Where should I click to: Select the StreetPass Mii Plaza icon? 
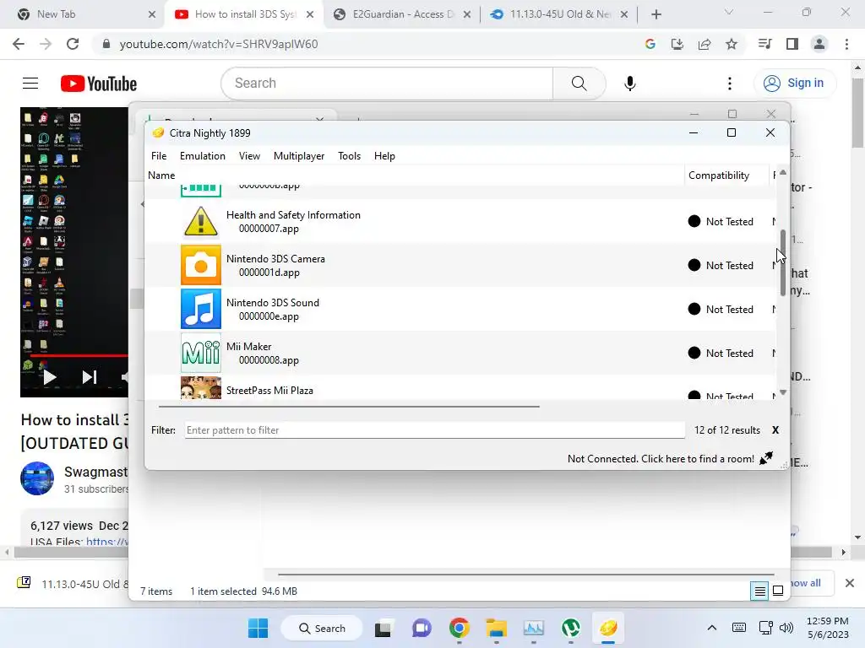click(x=201, y=387)
